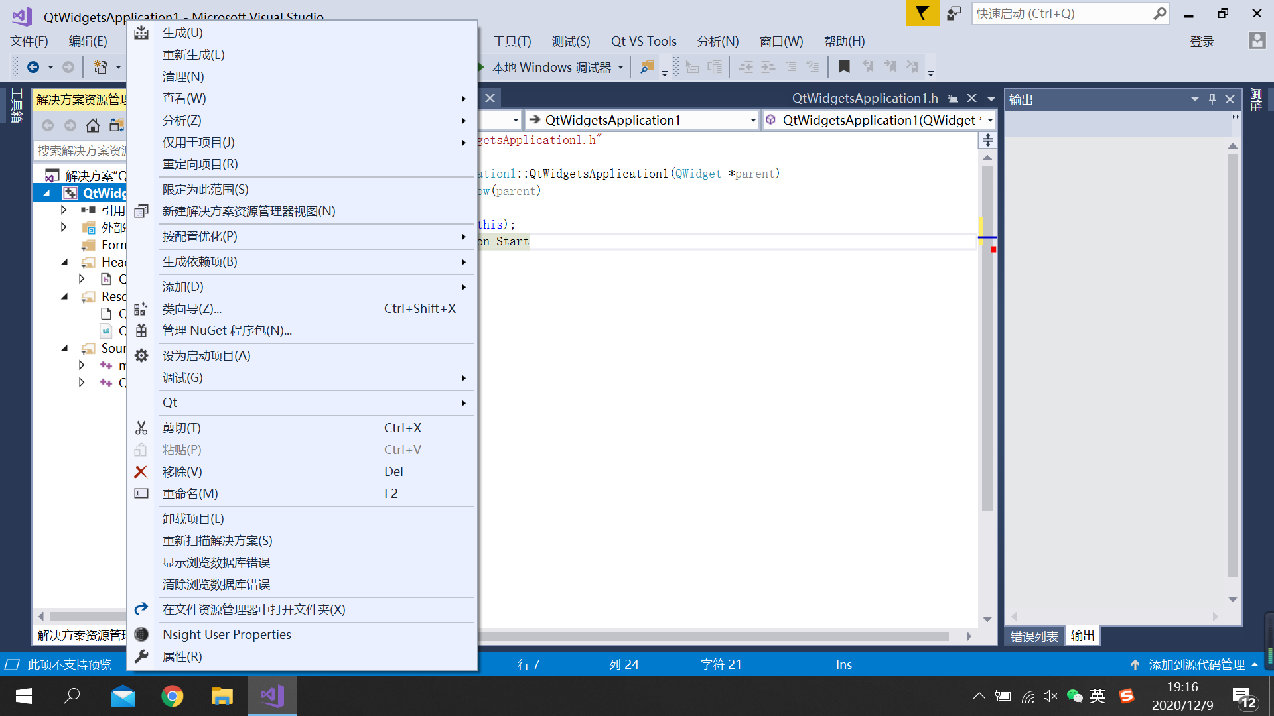This screenshot has width=1274, height=716.
Task: Click the navigate backward arrow icon
Action: pos(33,67)
